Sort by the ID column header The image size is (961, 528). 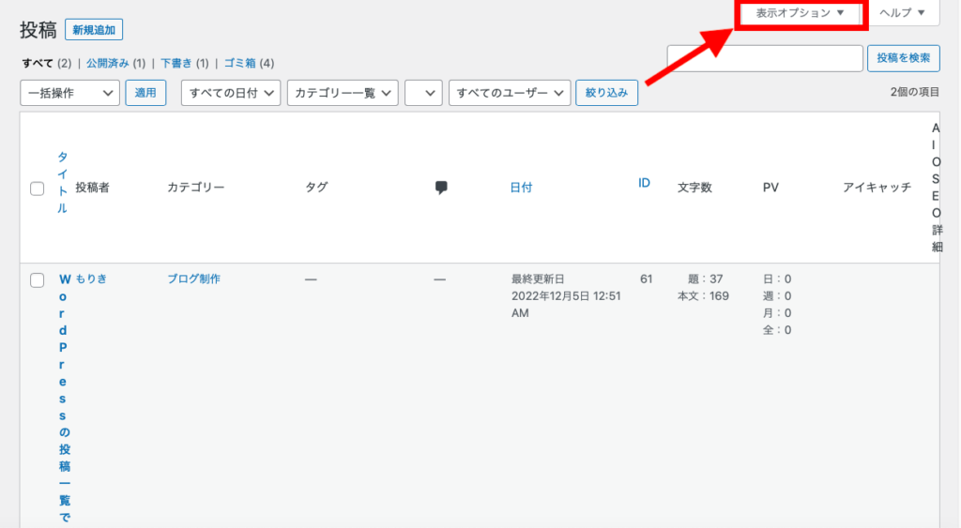(644, 183)
